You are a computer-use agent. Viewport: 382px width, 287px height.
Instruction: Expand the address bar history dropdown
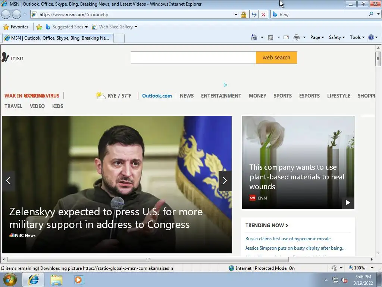[236, 15]
